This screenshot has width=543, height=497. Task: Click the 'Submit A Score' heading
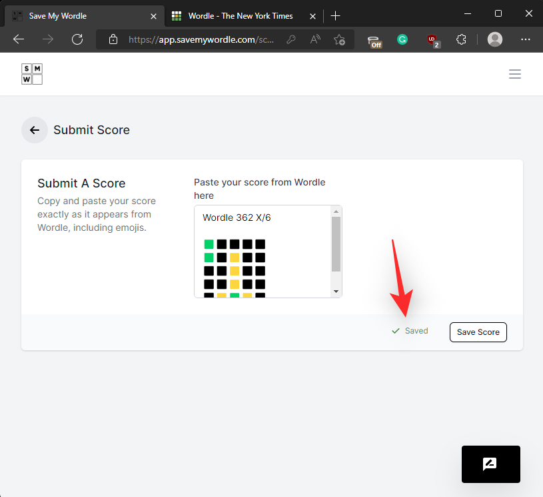click(81, 183)
